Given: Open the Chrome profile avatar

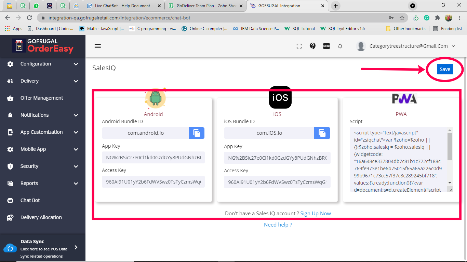Looking at the screenshot, I should [x=449, y=18].
